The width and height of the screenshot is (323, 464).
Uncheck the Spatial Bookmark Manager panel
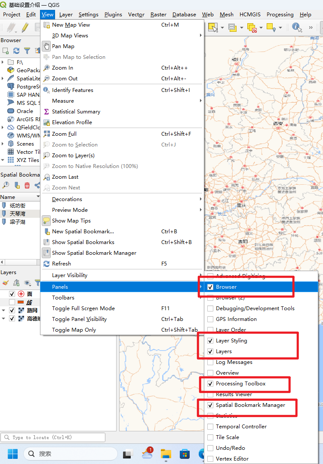(x=210, y=405)
